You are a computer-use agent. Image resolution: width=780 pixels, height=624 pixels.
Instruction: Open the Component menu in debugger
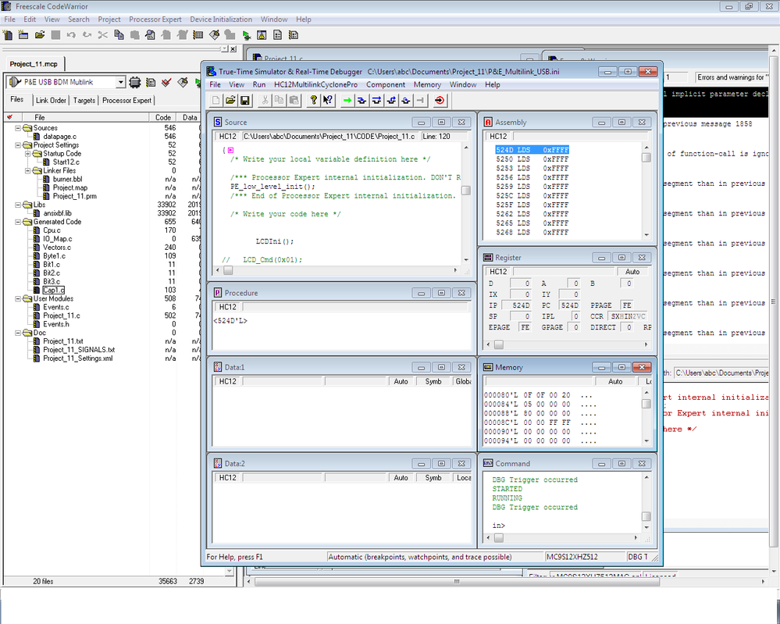click(x=386, y=84)
